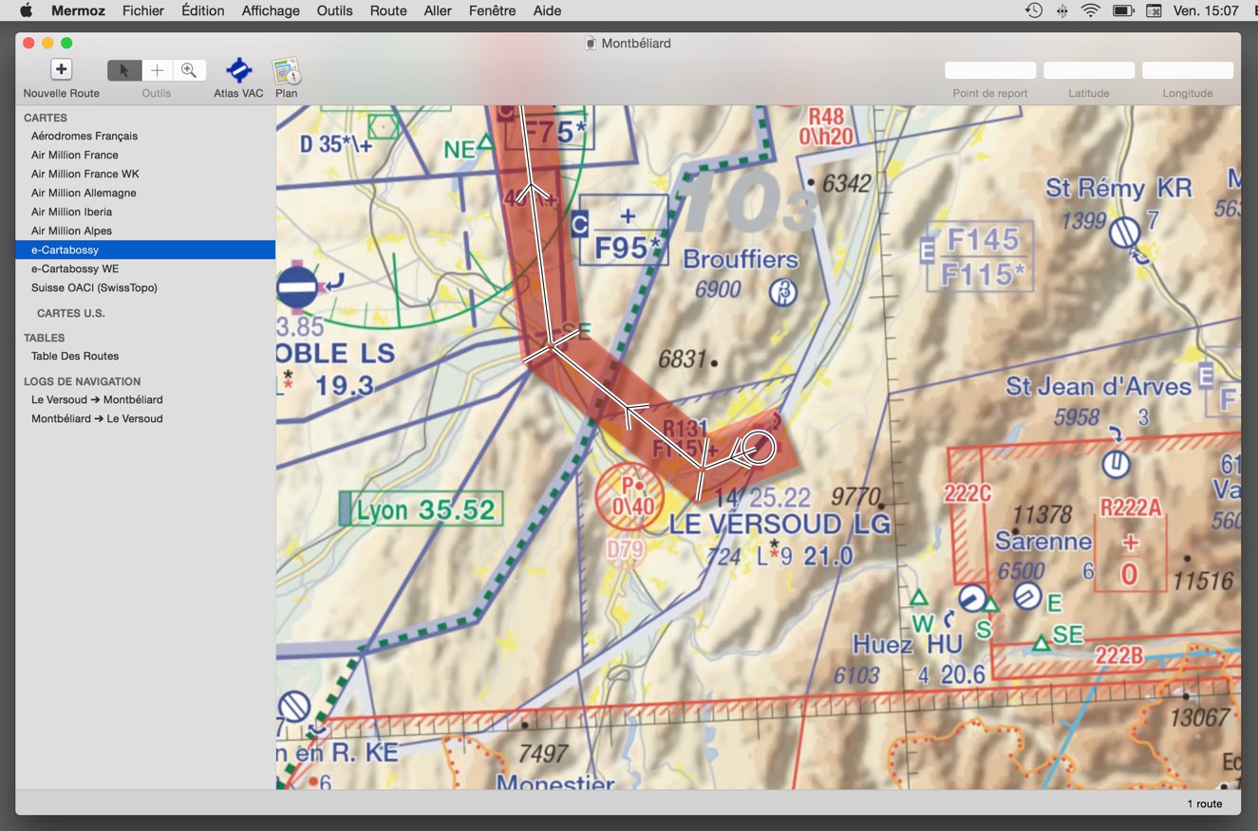The width and height of the screenshot is (1258, 831).
Task: Select Air Million Iberia chart
Action: coord(145,212)
